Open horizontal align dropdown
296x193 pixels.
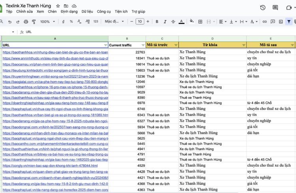click(x=223, y=22)
